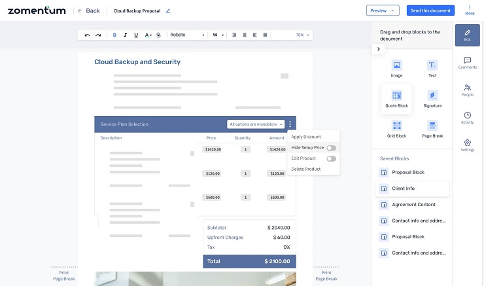Click the Send this document button
Screen dimensions: 484x286
(429, 10)
